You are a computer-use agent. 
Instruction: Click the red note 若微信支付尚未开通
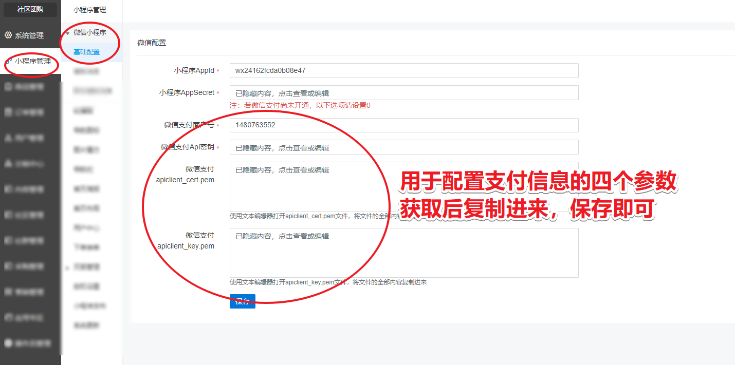pos(300,105)
